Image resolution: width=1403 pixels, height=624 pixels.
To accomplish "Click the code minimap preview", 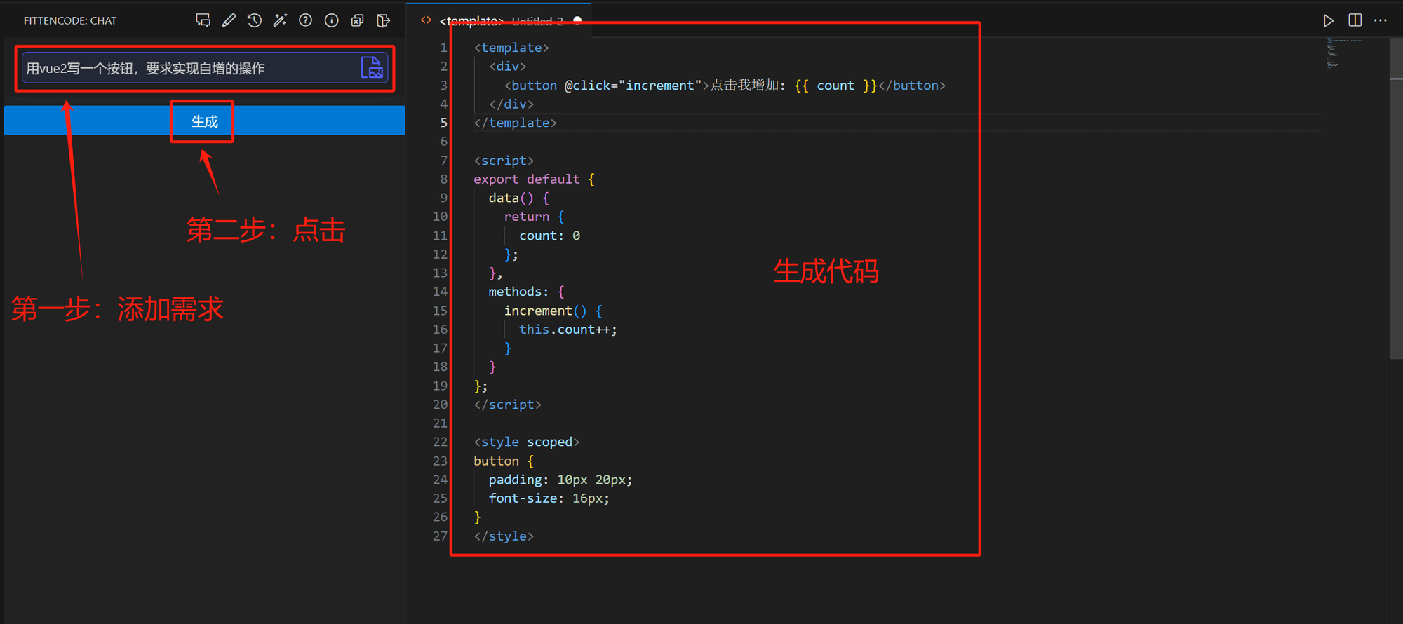I will [1343, 53].
